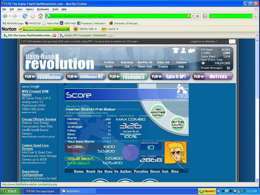Click the Try Another Level button
The image size is (260, 195).
pyautogui.click(x=158, y=112)
